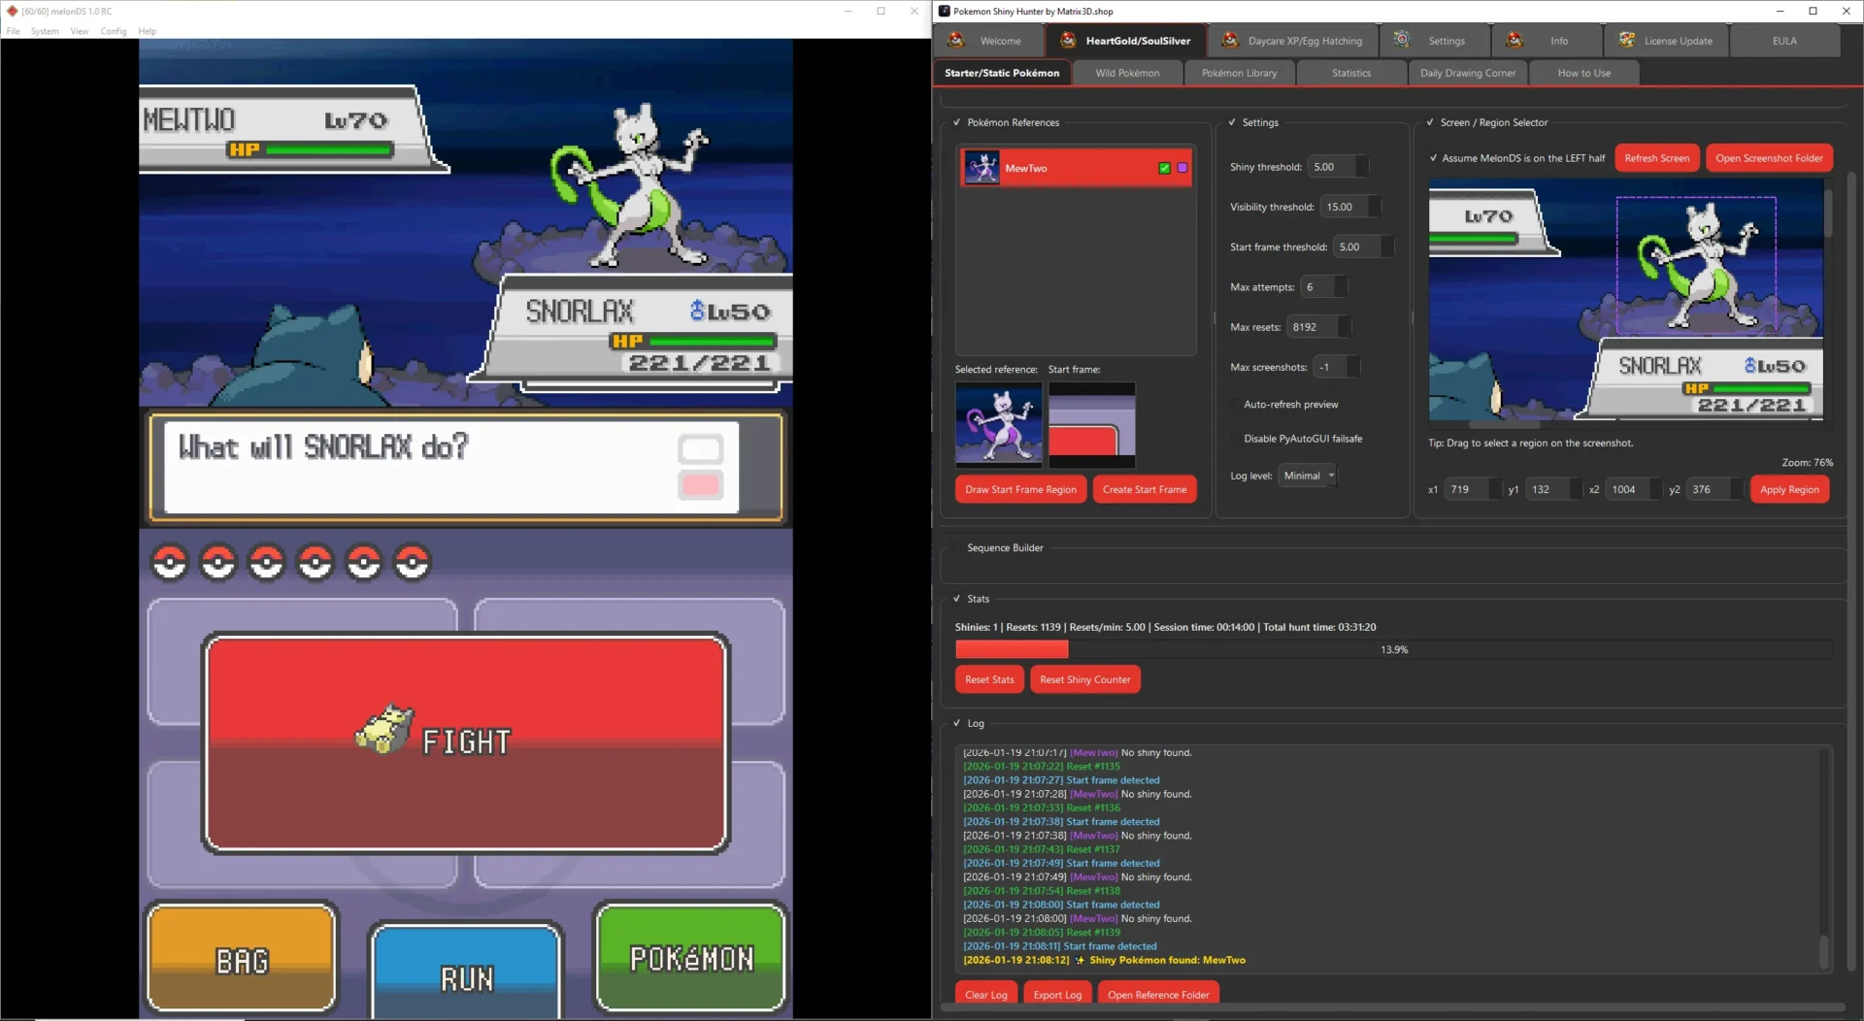The height and width of the screenshot is (1021, 1864).
Task: Click the Max screenshots spinner arrows
Action: [1353, 367]
